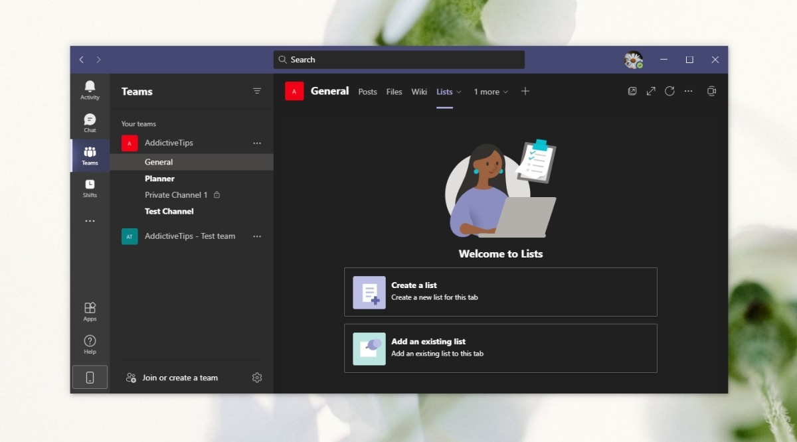Screen dimensions: 797x442
Task: Select AddictiveTips - Test team
Action: tap(190, 236)
